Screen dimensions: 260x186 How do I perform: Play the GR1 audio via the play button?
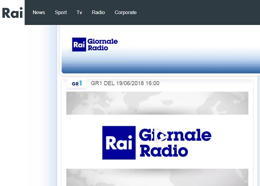coord(161,135)
